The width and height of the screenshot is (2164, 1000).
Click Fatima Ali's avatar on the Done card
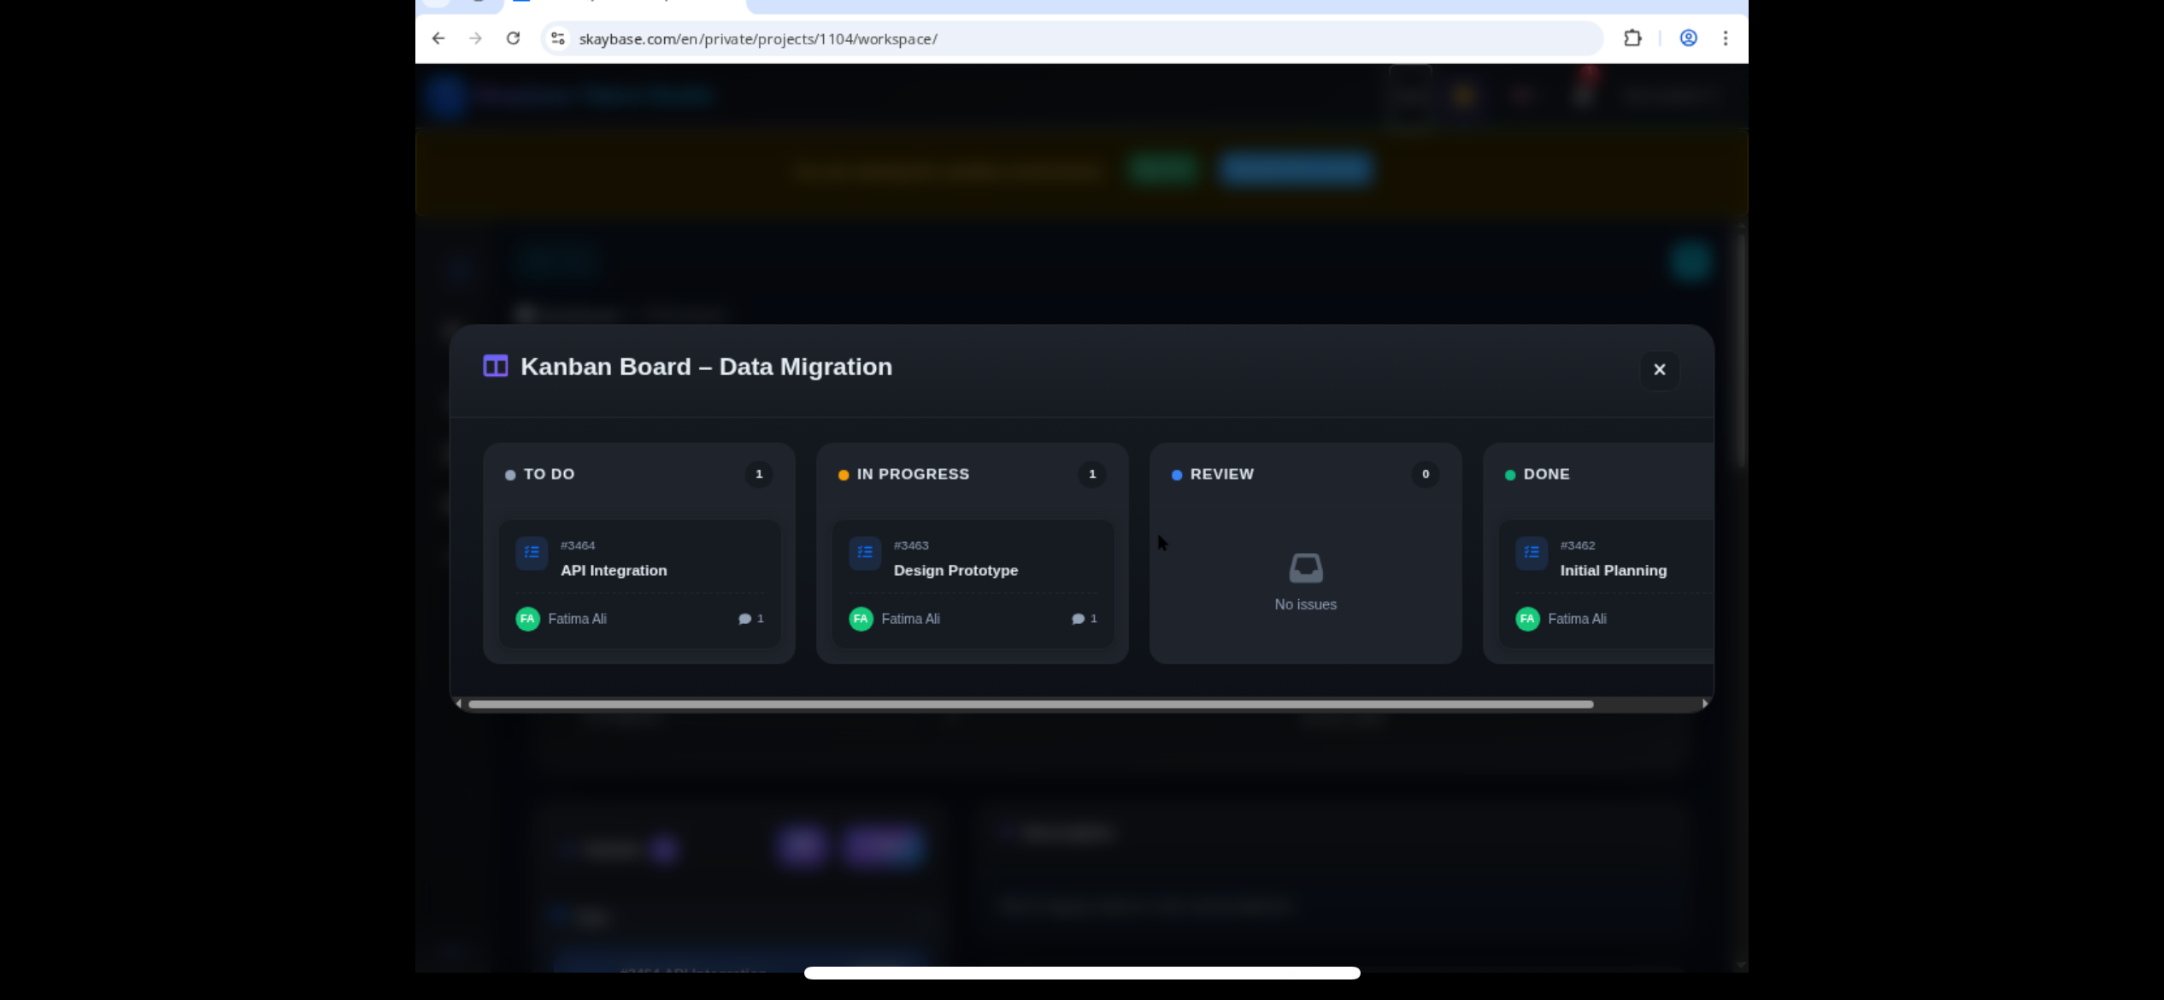coord(1527,619)
